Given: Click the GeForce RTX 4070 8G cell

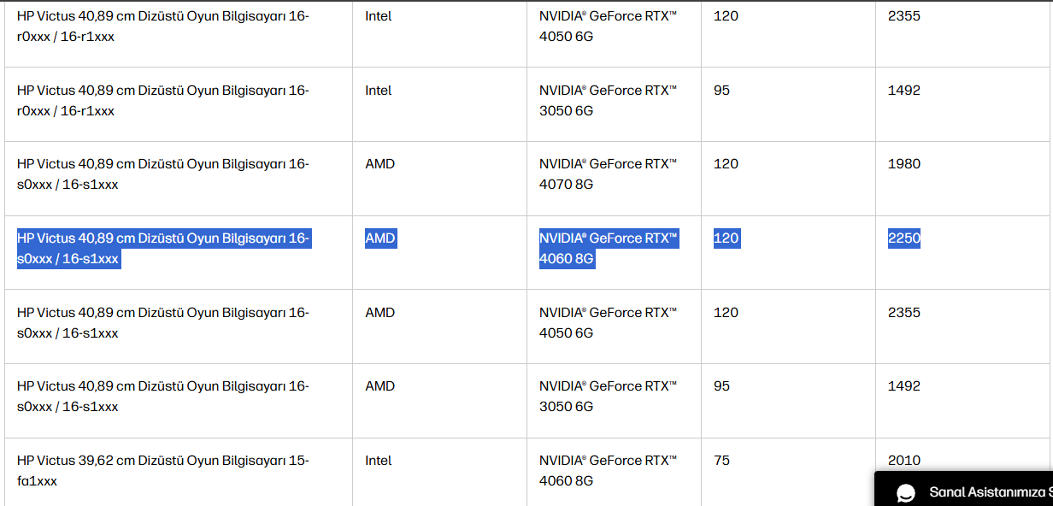Looking at the screenshot, I should tap(608, 174).
